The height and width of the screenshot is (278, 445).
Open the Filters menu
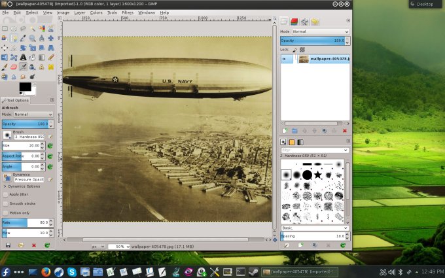click(x=128, y=12)
